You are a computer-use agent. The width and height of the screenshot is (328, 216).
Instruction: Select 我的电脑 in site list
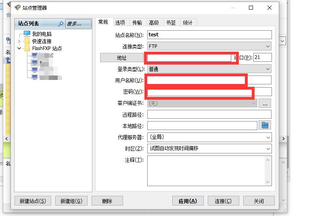click(42, 34)
